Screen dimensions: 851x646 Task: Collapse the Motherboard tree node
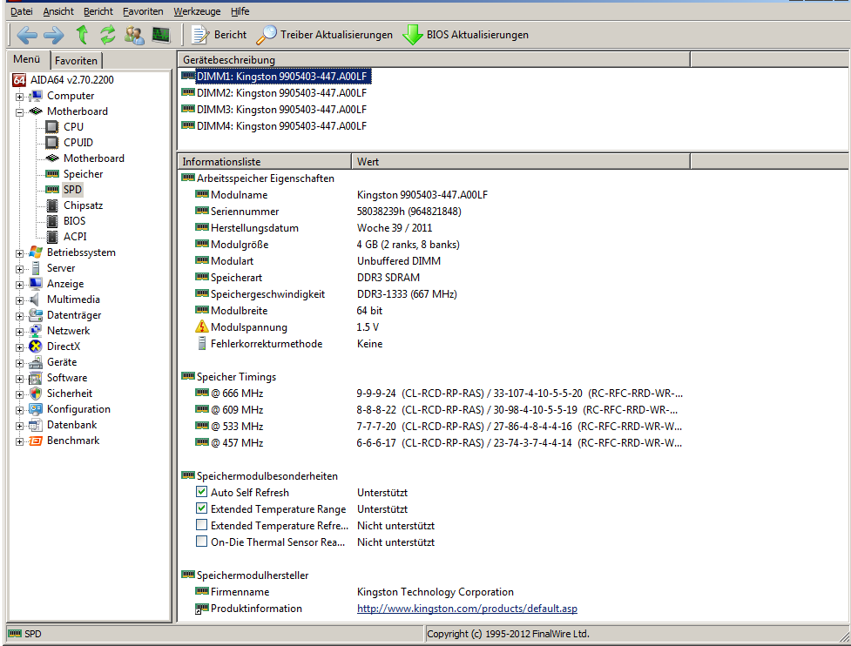(19, 112)
